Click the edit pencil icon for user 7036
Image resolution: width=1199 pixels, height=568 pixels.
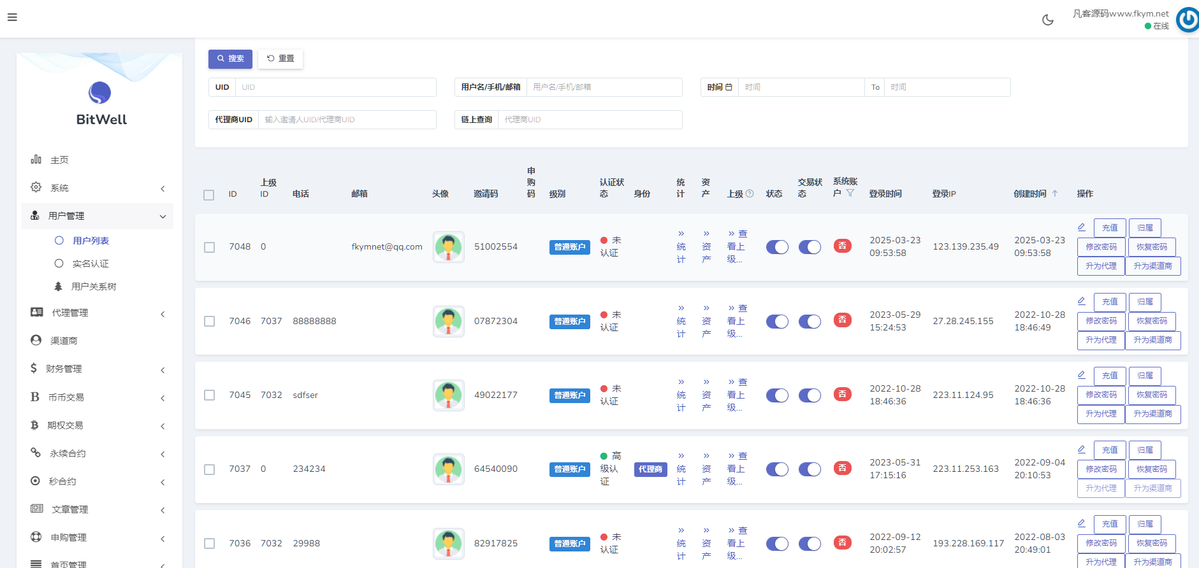pos(1082,523)
